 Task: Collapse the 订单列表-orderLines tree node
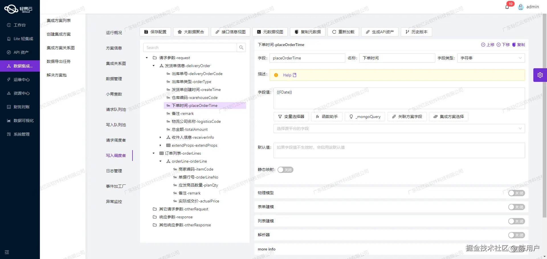pos(154,153)
